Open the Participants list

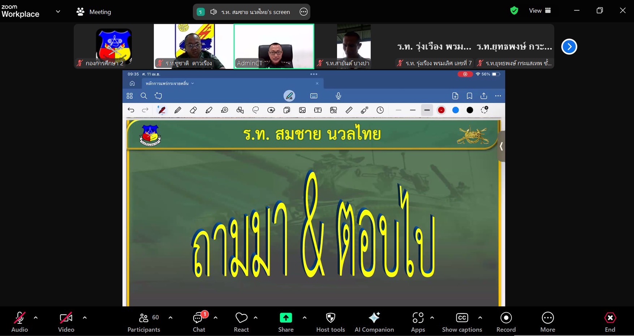[144, 322]
